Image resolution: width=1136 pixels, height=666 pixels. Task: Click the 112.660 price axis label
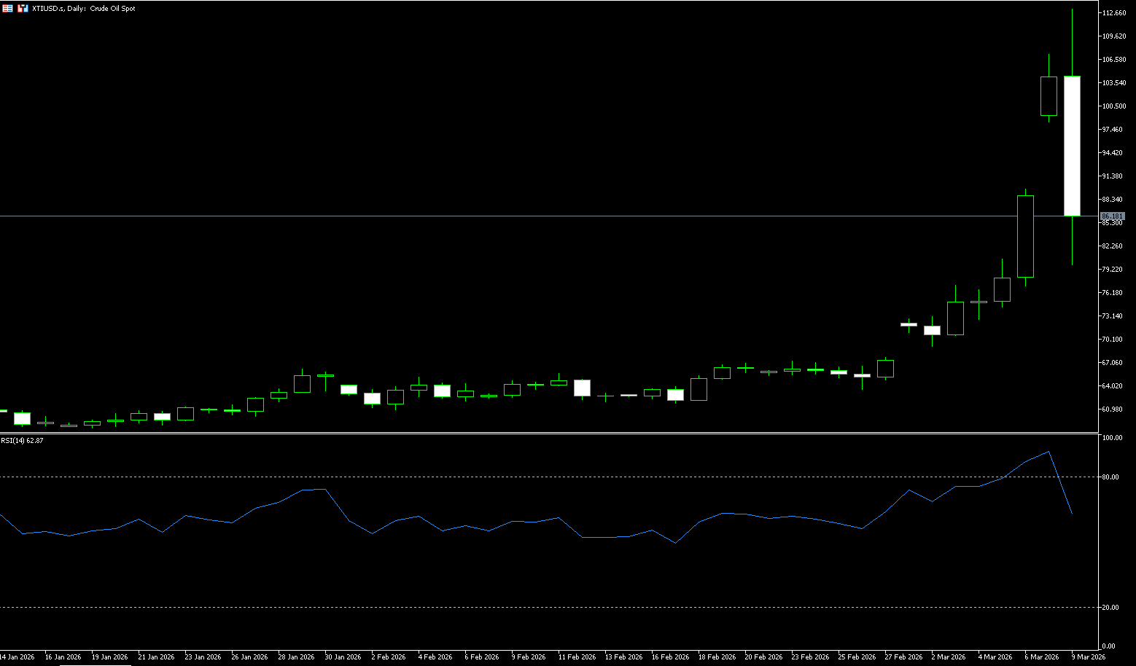pyautogui.click(x=1114, y=13)
